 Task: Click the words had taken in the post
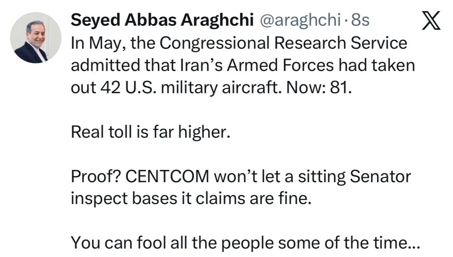[377, 65]
